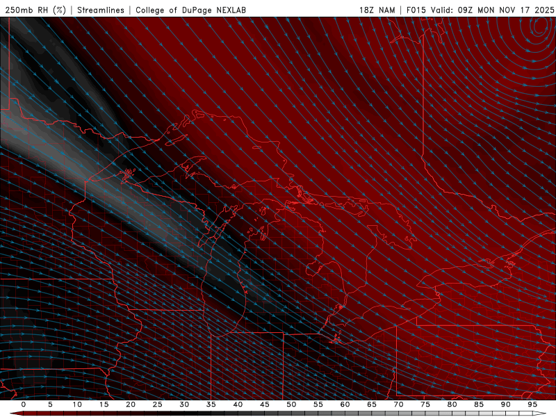
Task: Click the "15" colorbar scale label
Action: click(x=104, y=404)
